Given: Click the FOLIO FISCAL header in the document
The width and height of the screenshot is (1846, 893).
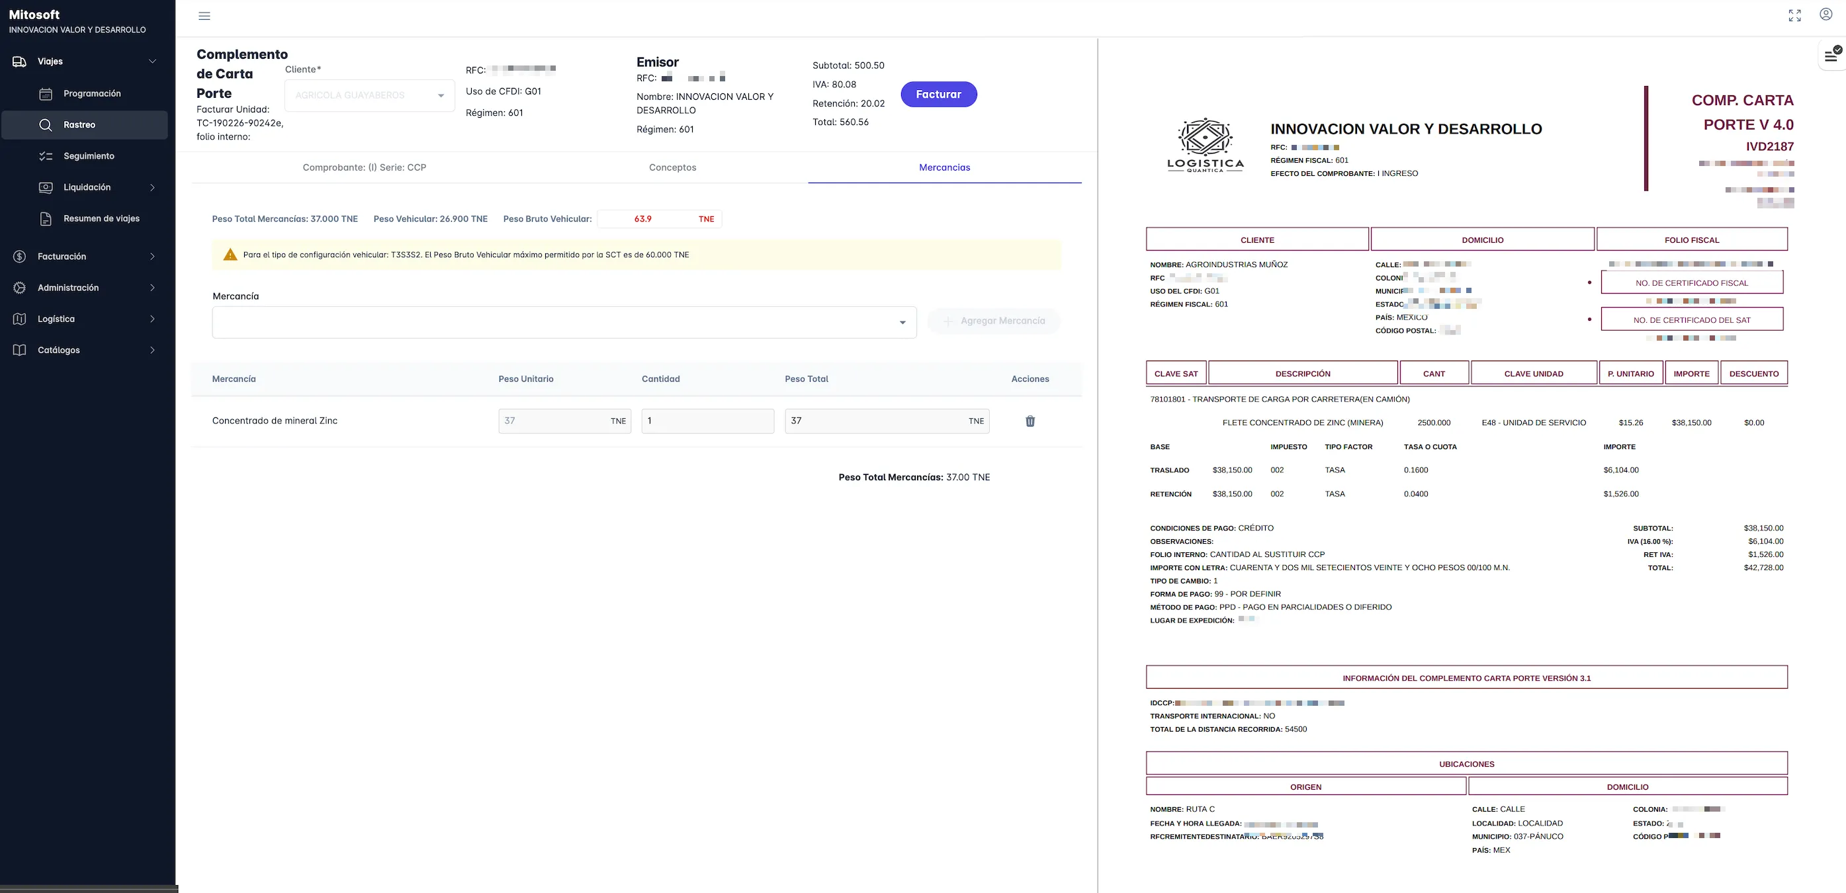Looking at the screenshot, I should pos(1692,239).
